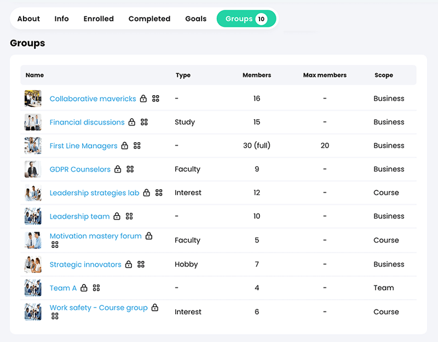Select the Goals tab
This screenshot has width=438, height=342.
(x=195, y=19)
